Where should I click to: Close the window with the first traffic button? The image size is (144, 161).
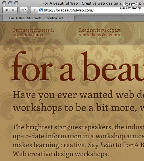(4, 3)
